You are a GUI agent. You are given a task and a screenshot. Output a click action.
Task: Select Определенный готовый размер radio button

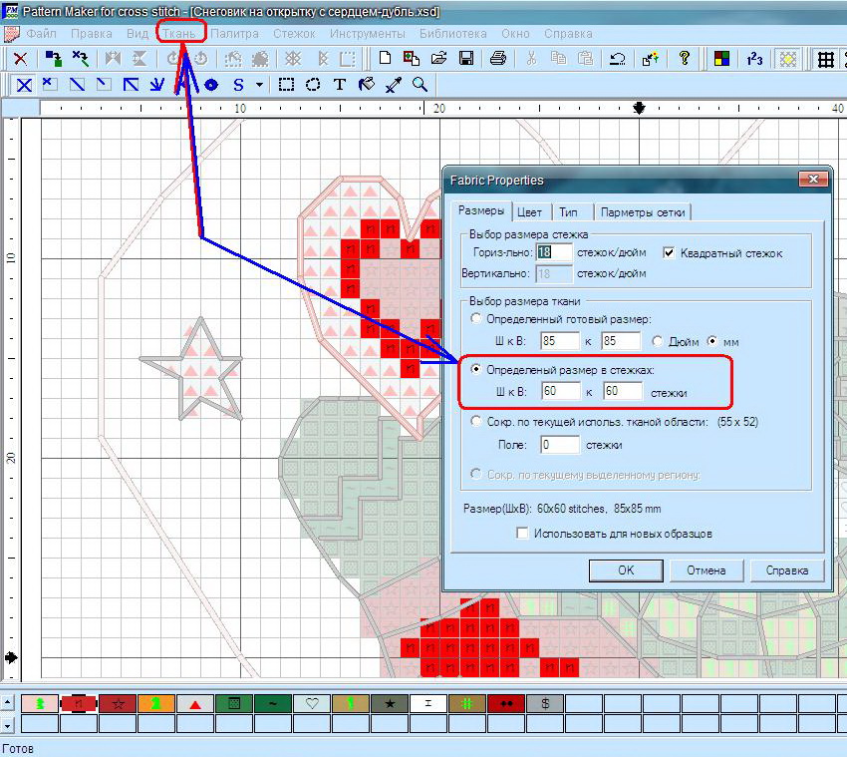click(x=477, y=319)
